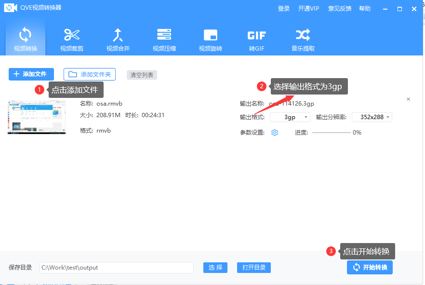
Task: Click the size value 208.91M
Action: pyautogui.click(x=108, y=115)
